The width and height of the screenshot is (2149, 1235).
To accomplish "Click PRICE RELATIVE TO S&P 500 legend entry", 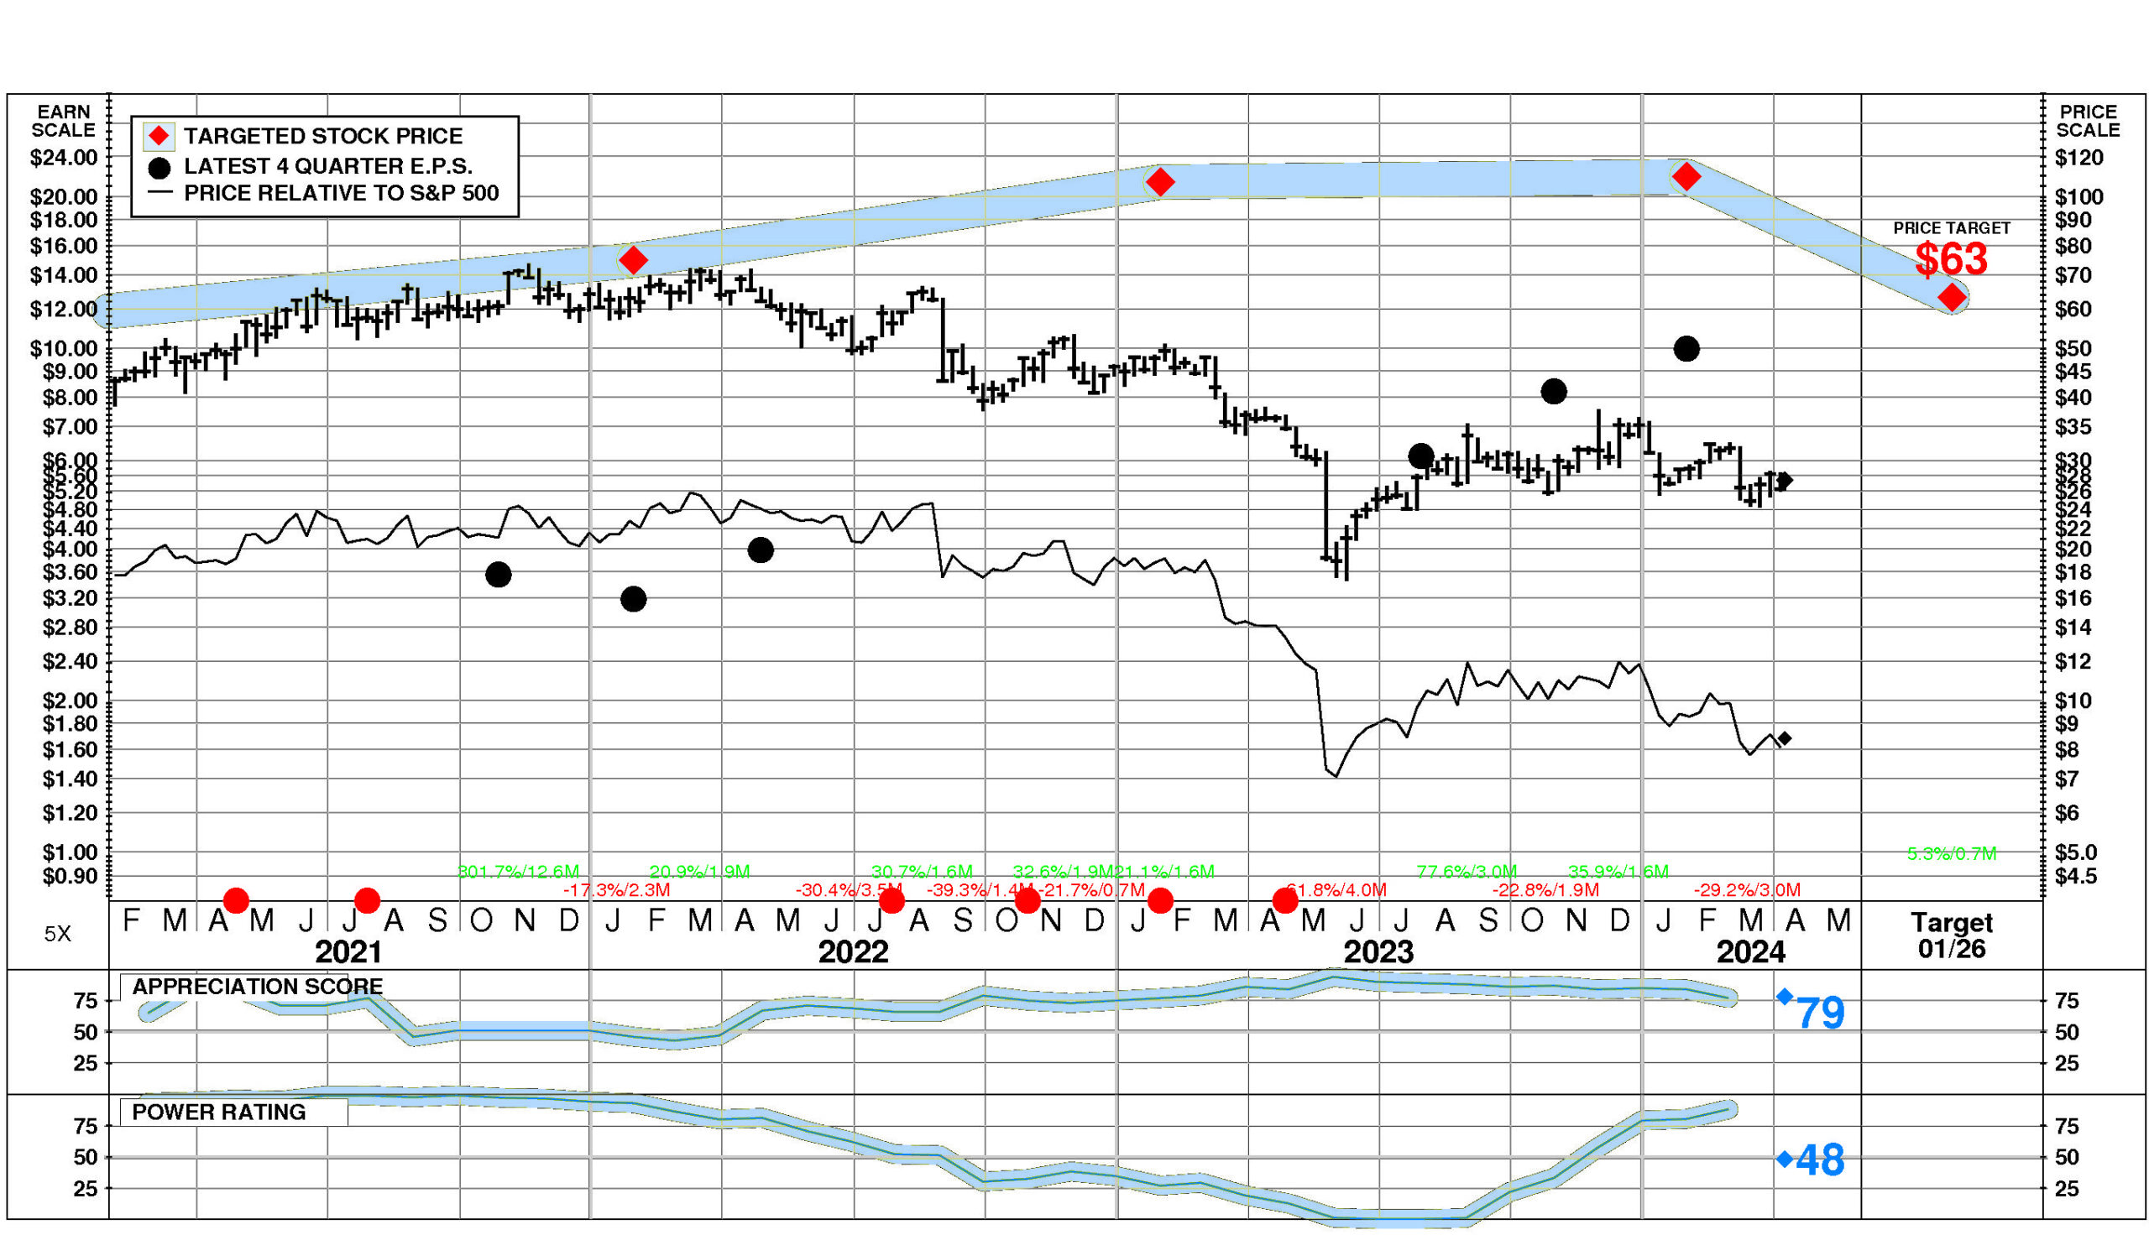I will point(341,194).
